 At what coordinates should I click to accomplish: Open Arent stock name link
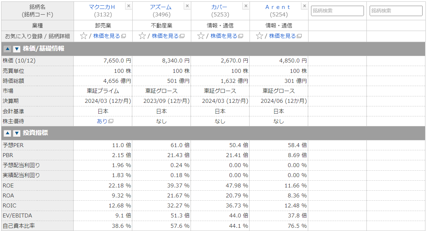(278, 7)
